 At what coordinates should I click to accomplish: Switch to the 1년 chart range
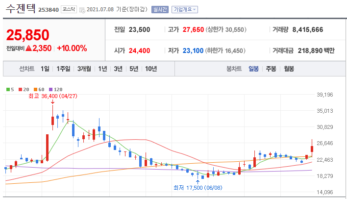(x=102, y=69)
